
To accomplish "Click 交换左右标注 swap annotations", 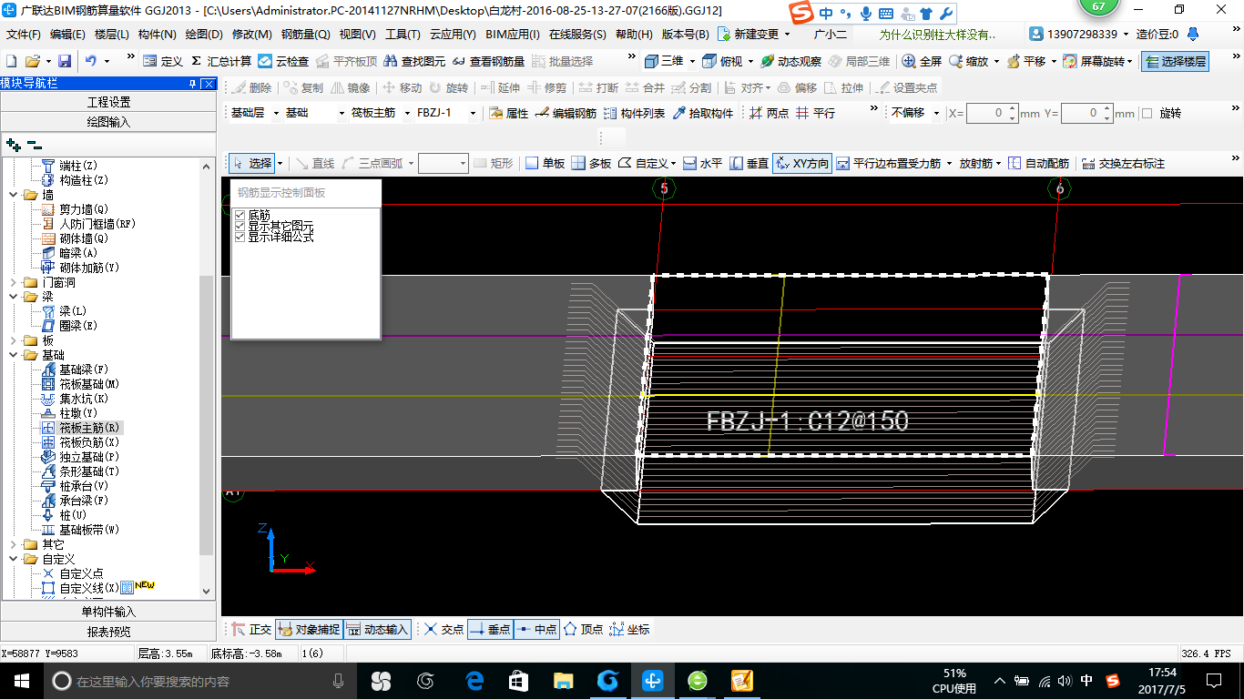I will pyautogui.click(x=1122, y=164).
